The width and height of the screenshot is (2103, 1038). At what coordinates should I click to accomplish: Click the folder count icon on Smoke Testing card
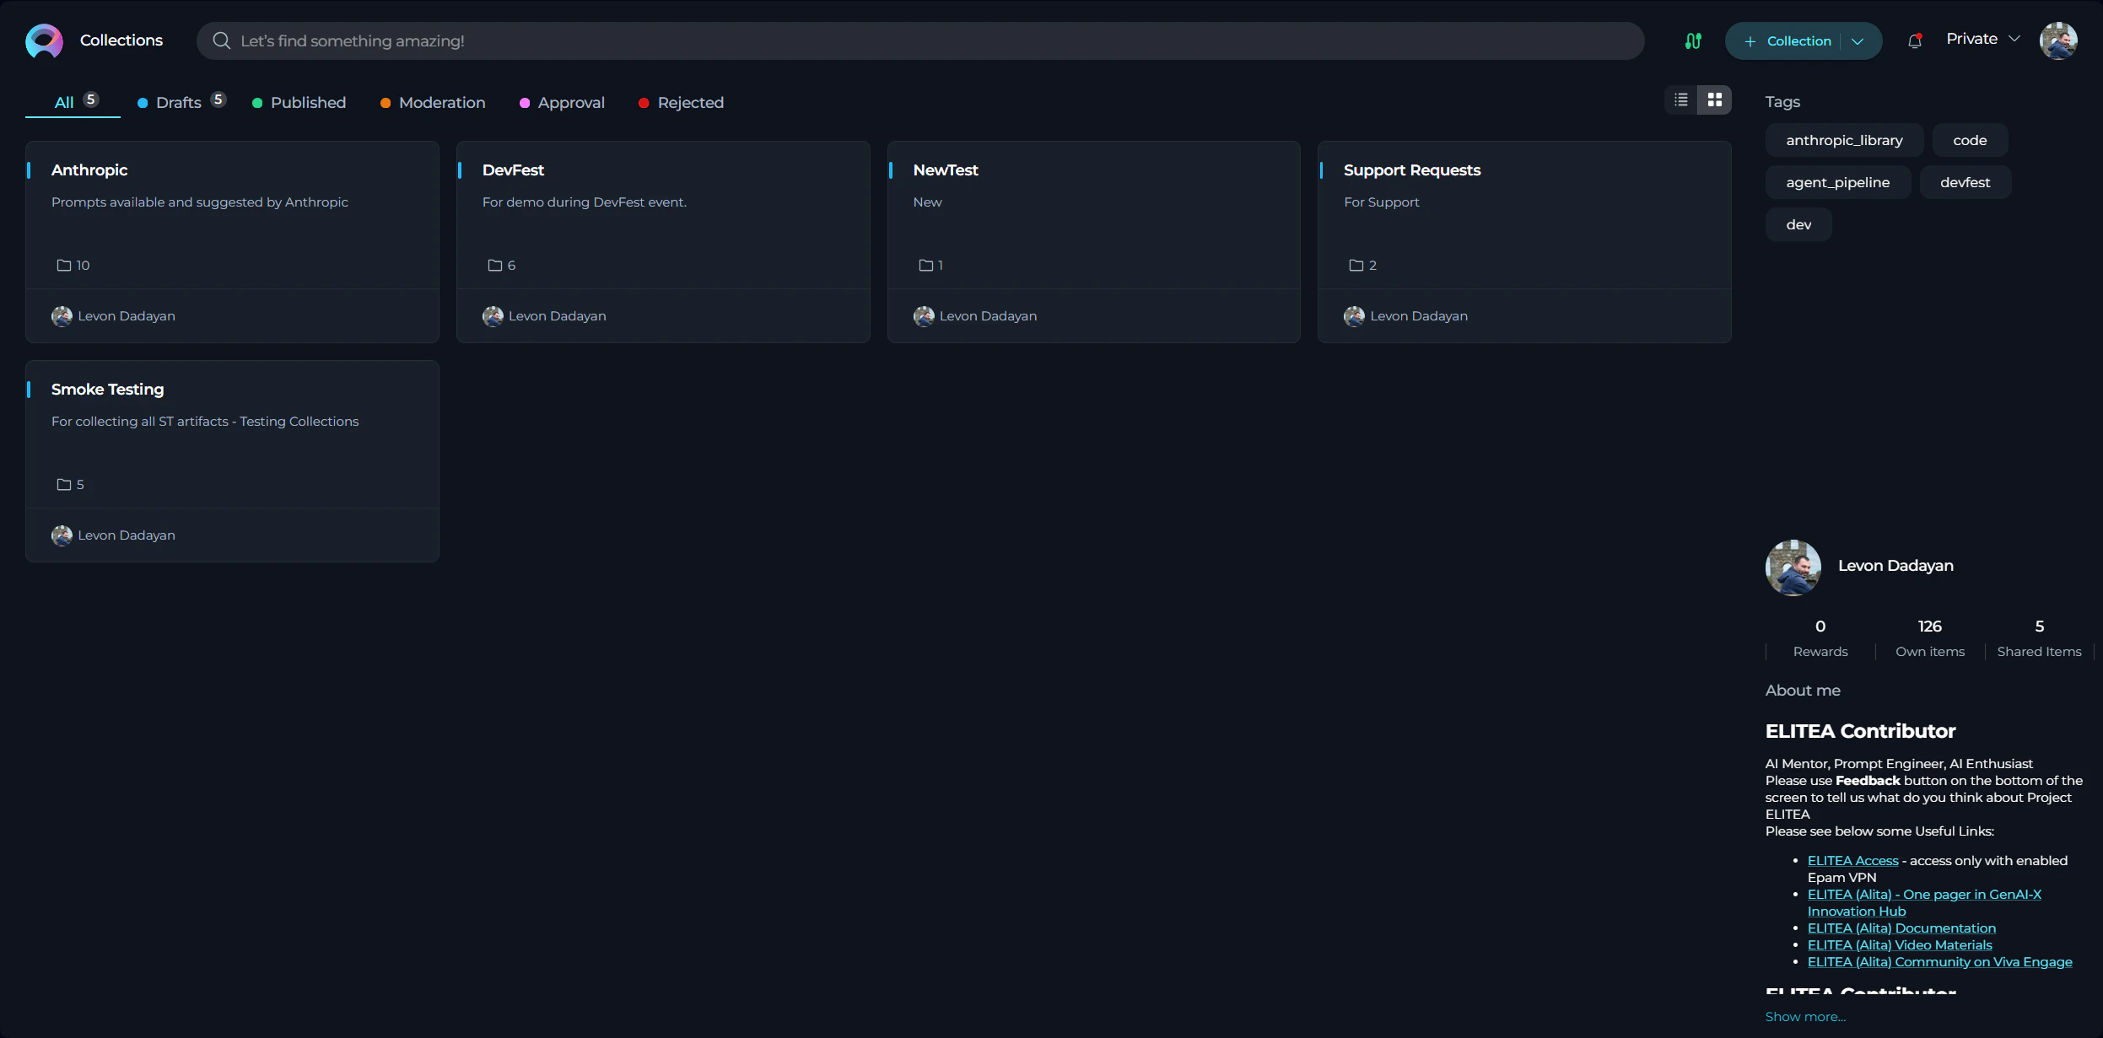[x=63, y=484]
